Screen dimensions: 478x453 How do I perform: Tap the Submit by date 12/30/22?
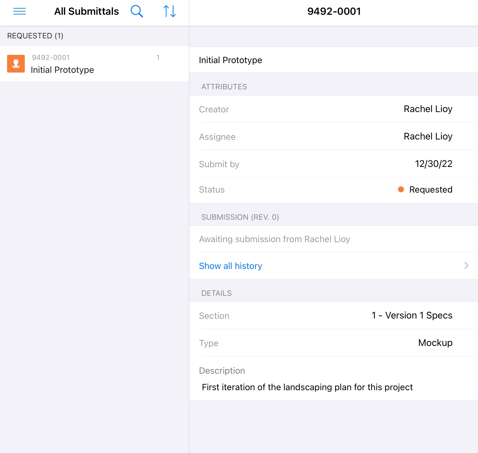[433, 164]
